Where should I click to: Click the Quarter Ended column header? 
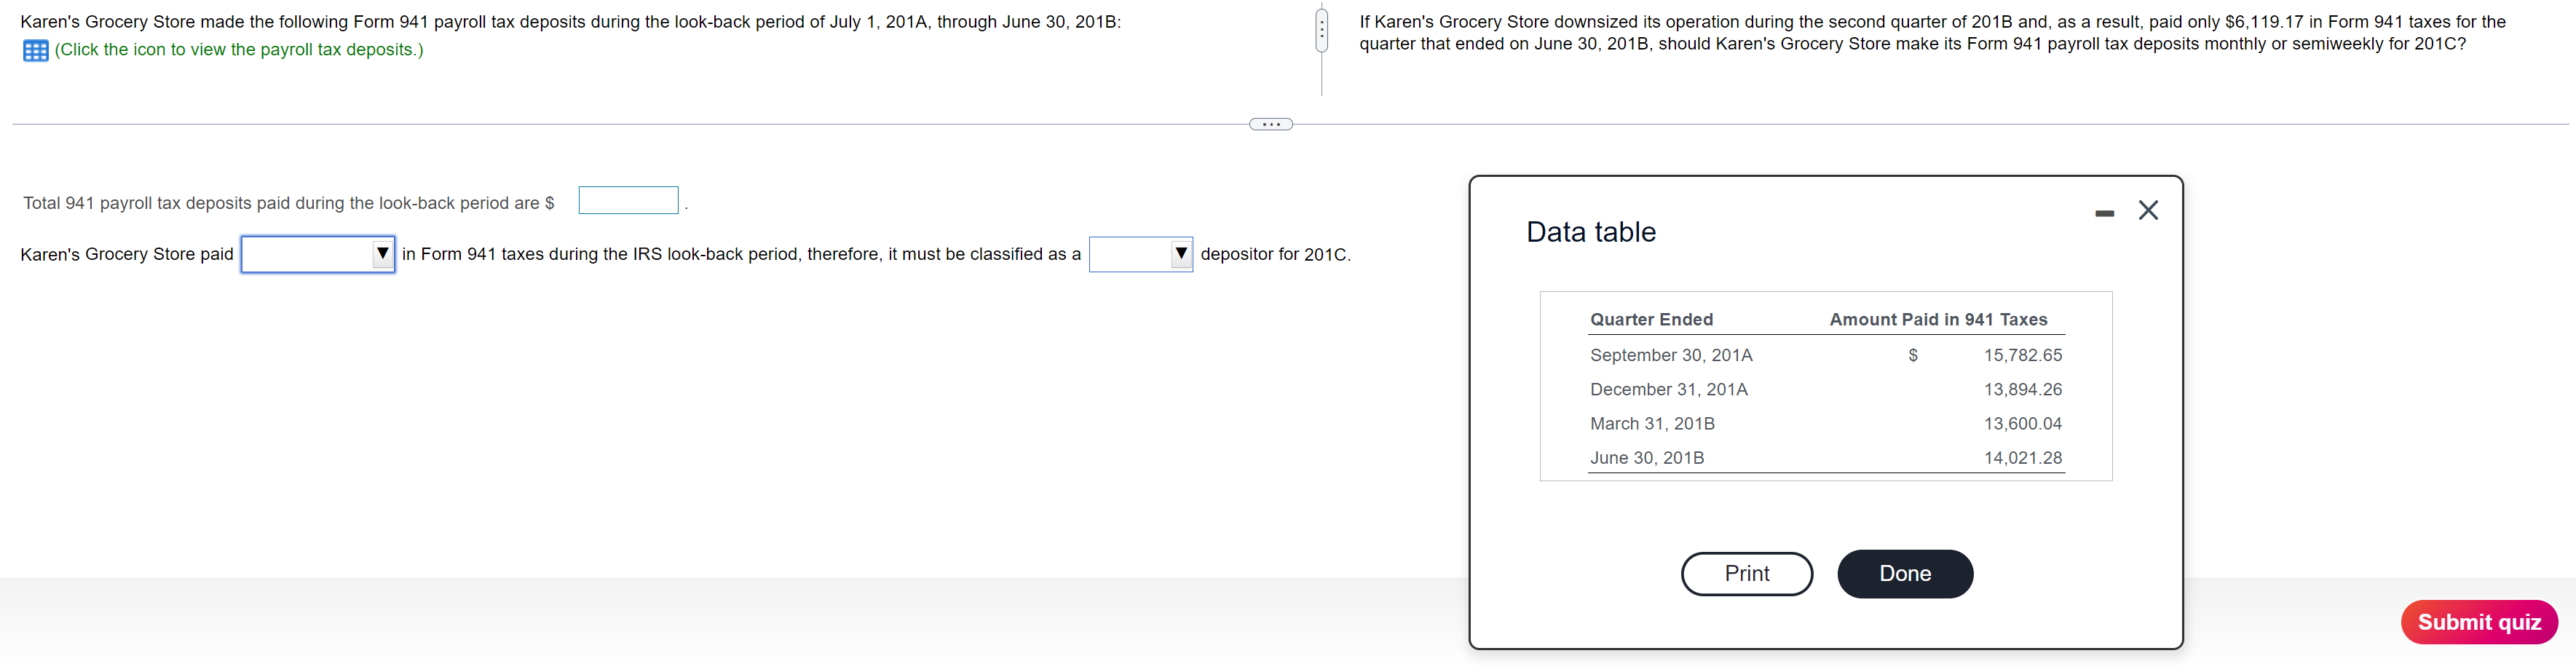1651,319
